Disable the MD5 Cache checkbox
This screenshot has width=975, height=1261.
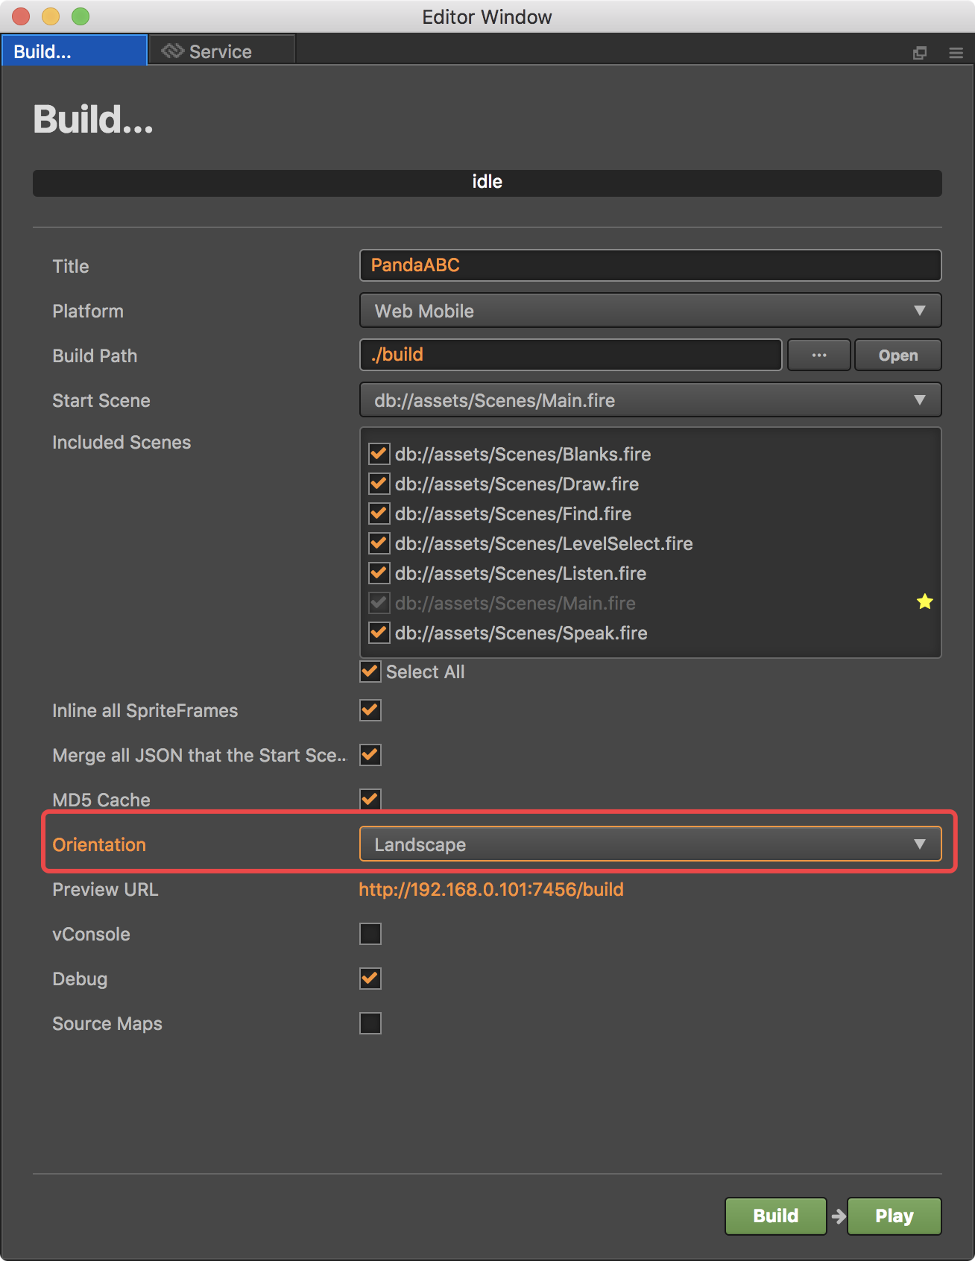pos(370,799)
